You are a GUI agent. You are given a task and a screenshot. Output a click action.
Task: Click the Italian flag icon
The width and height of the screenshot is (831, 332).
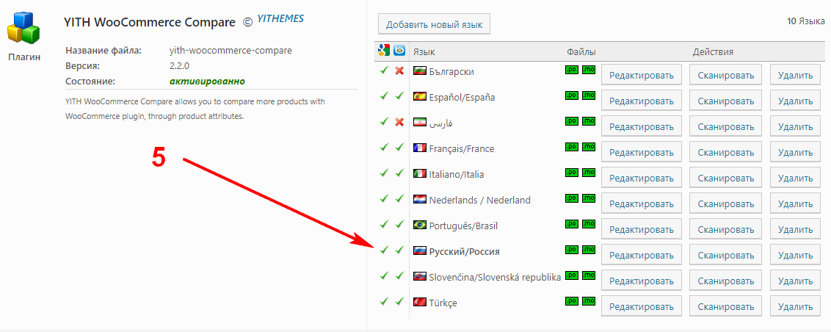click(x=420, y=174)
